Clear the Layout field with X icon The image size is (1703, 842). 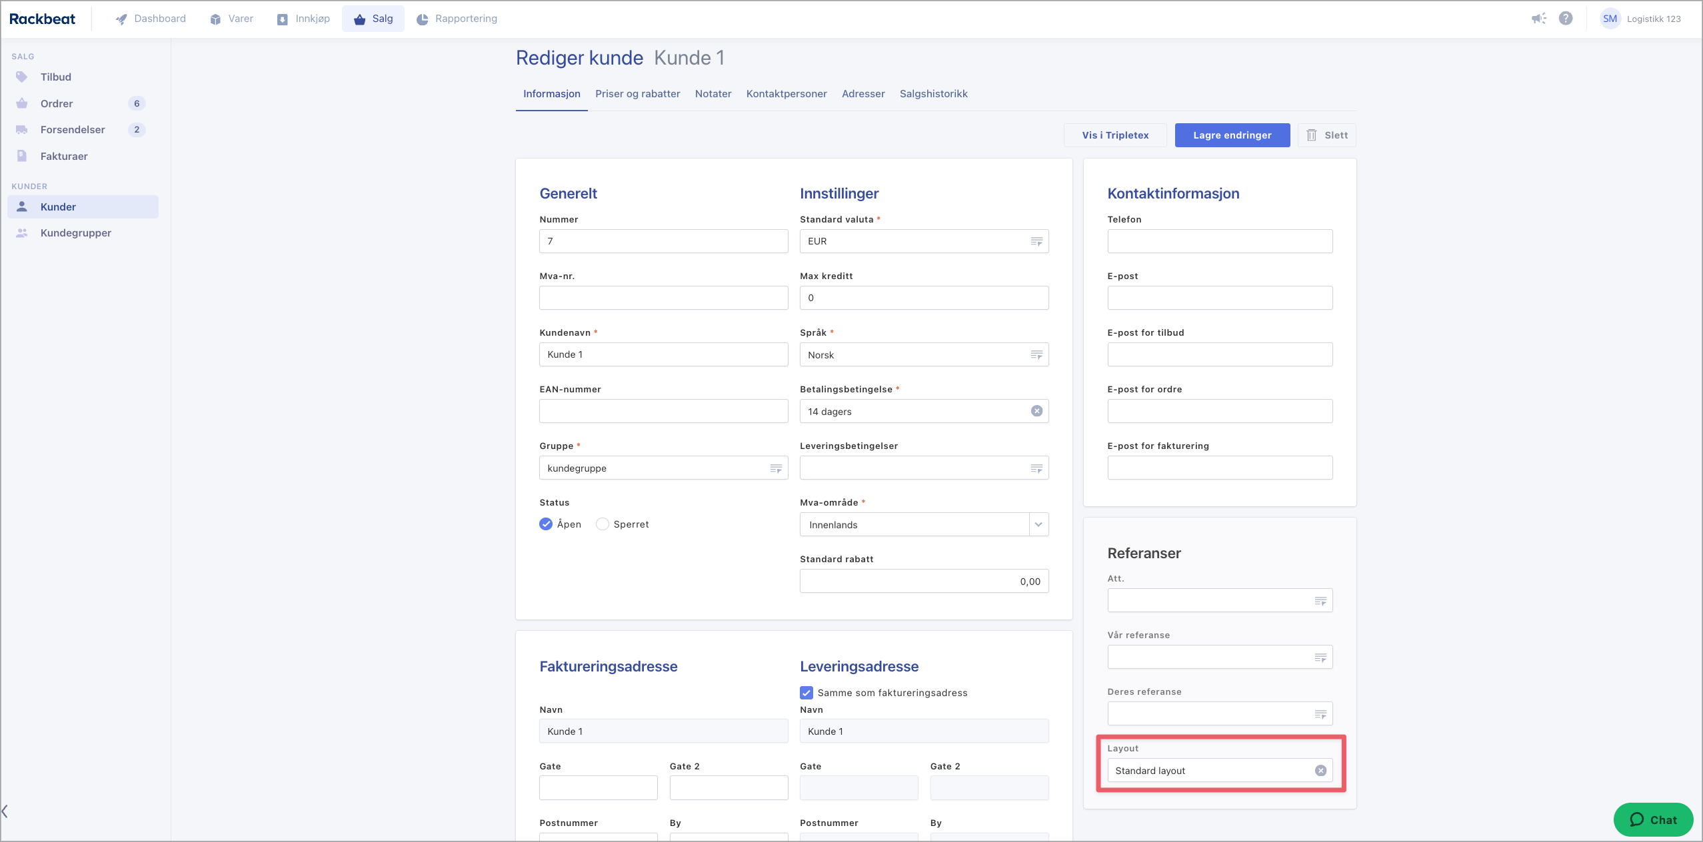pyautogui.click(x=1320, y=771)
